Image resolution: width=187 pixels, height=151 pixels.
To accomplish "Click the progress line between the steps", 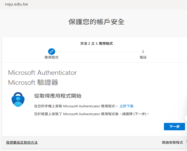I will pyautogui.click(x=97, y=52).
